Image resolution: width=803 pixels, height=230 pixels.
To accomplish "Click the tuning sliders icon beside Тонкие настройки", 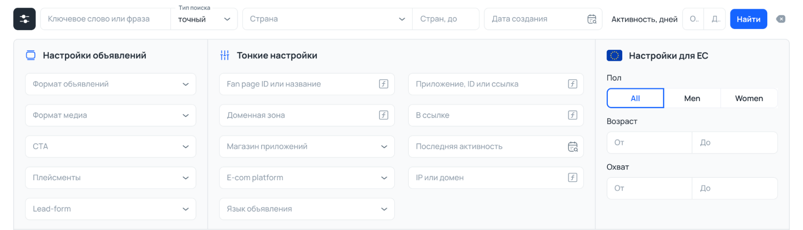I will pos(225,55).
